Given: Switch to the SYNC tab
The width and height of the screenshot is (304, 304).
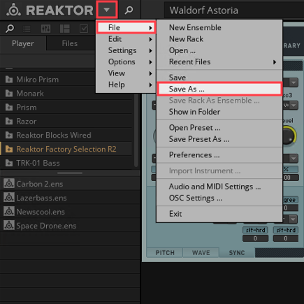Looking at the screenshot, I should (x=237, y=253).
